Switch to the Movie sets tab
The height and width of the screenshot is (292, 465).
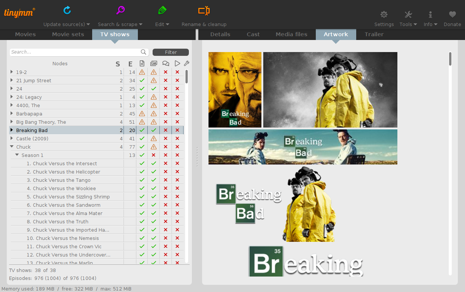tap(68, 34)
